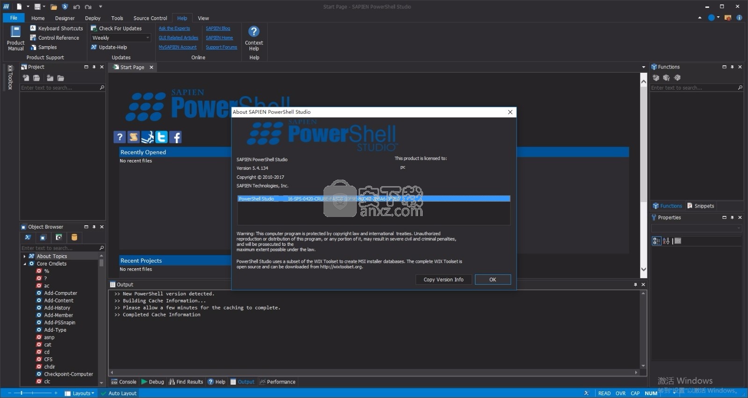Click new folder icon in Project panel
The image size is (748, 398).
50,78
